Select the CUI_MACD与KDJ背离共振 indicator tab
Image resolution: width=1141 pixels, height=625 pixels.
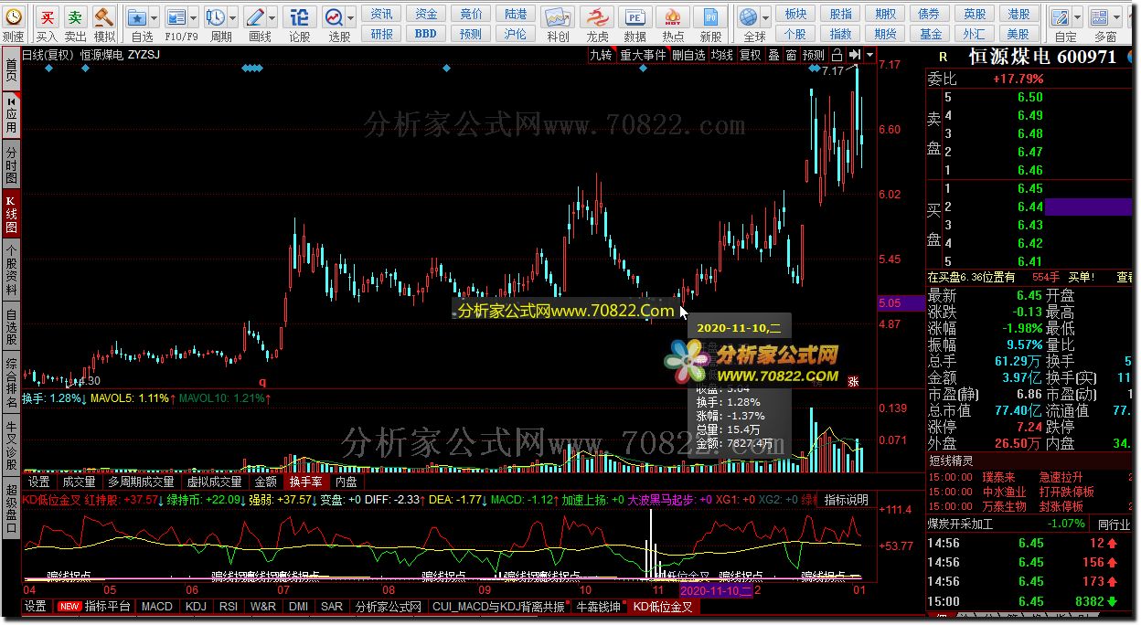point(498,607)
